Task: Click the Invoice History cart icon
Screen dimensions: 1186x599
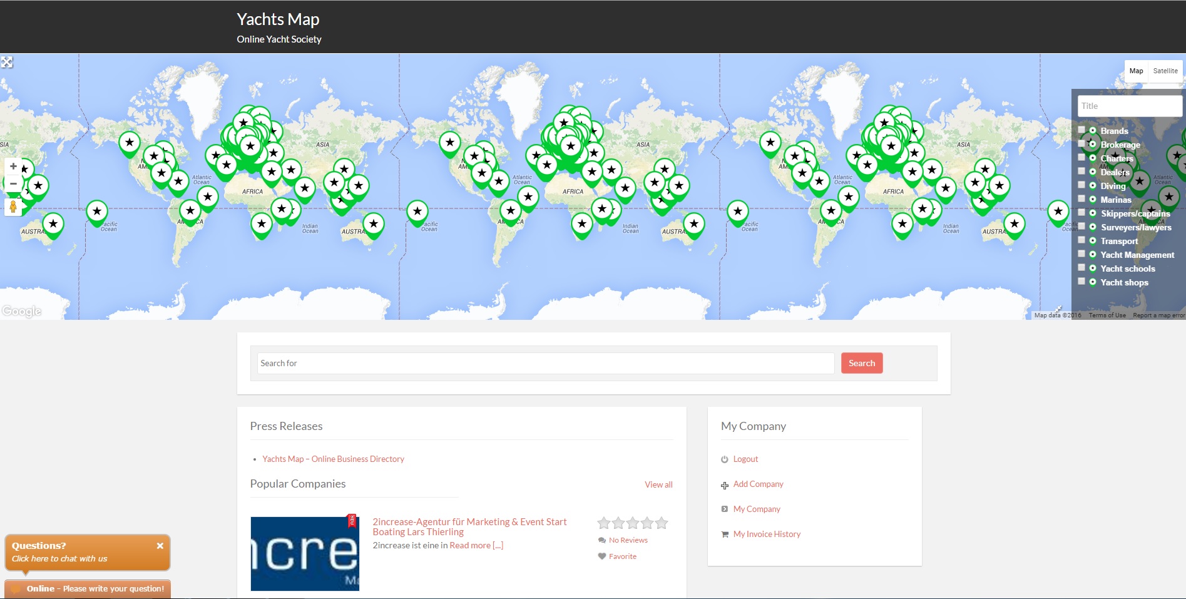Action: [724, 535]
